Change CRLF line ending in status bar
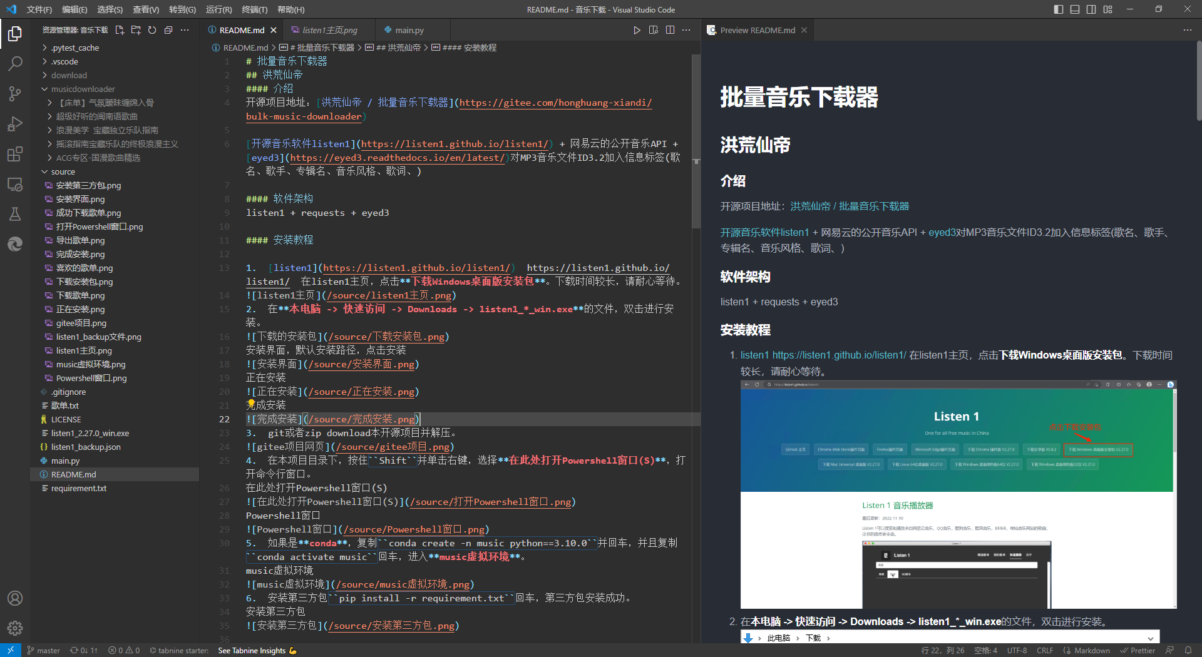This screenshot has width=1202, height=657. (1045, 650)
